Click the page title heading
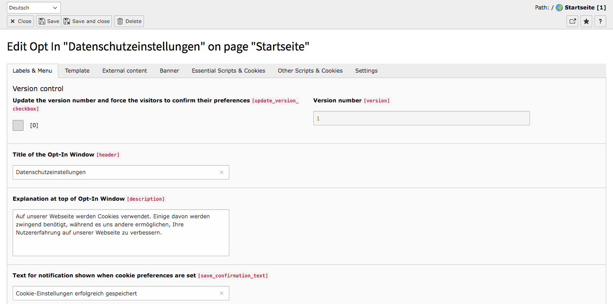This screenshot has height=304, width=613. click(158, 46)
